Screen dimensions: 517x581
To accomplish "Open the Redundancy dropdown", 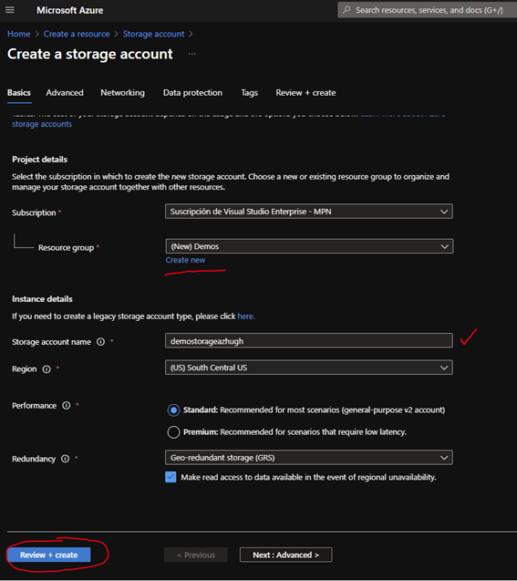I will coord(309,458).
